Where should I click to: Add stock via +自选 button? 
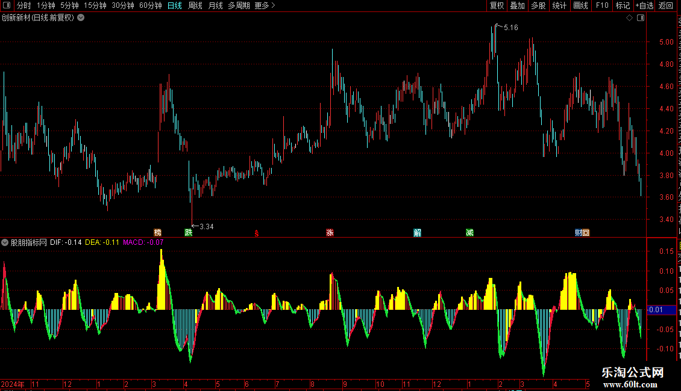(644, 5)
